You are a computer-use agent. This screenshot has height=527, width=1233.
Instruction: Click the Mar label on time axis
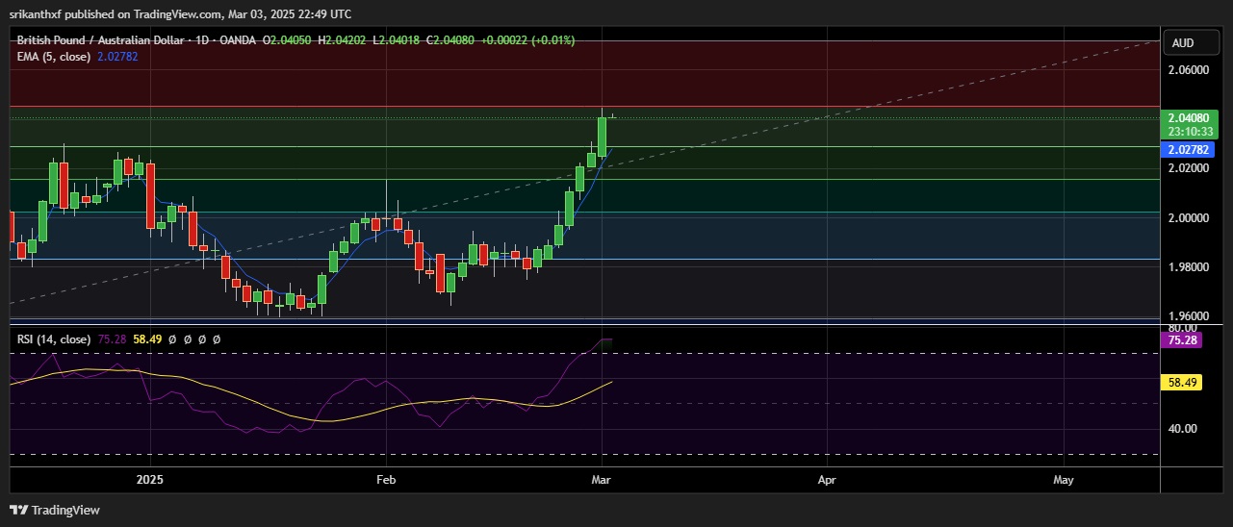[602, 478]
